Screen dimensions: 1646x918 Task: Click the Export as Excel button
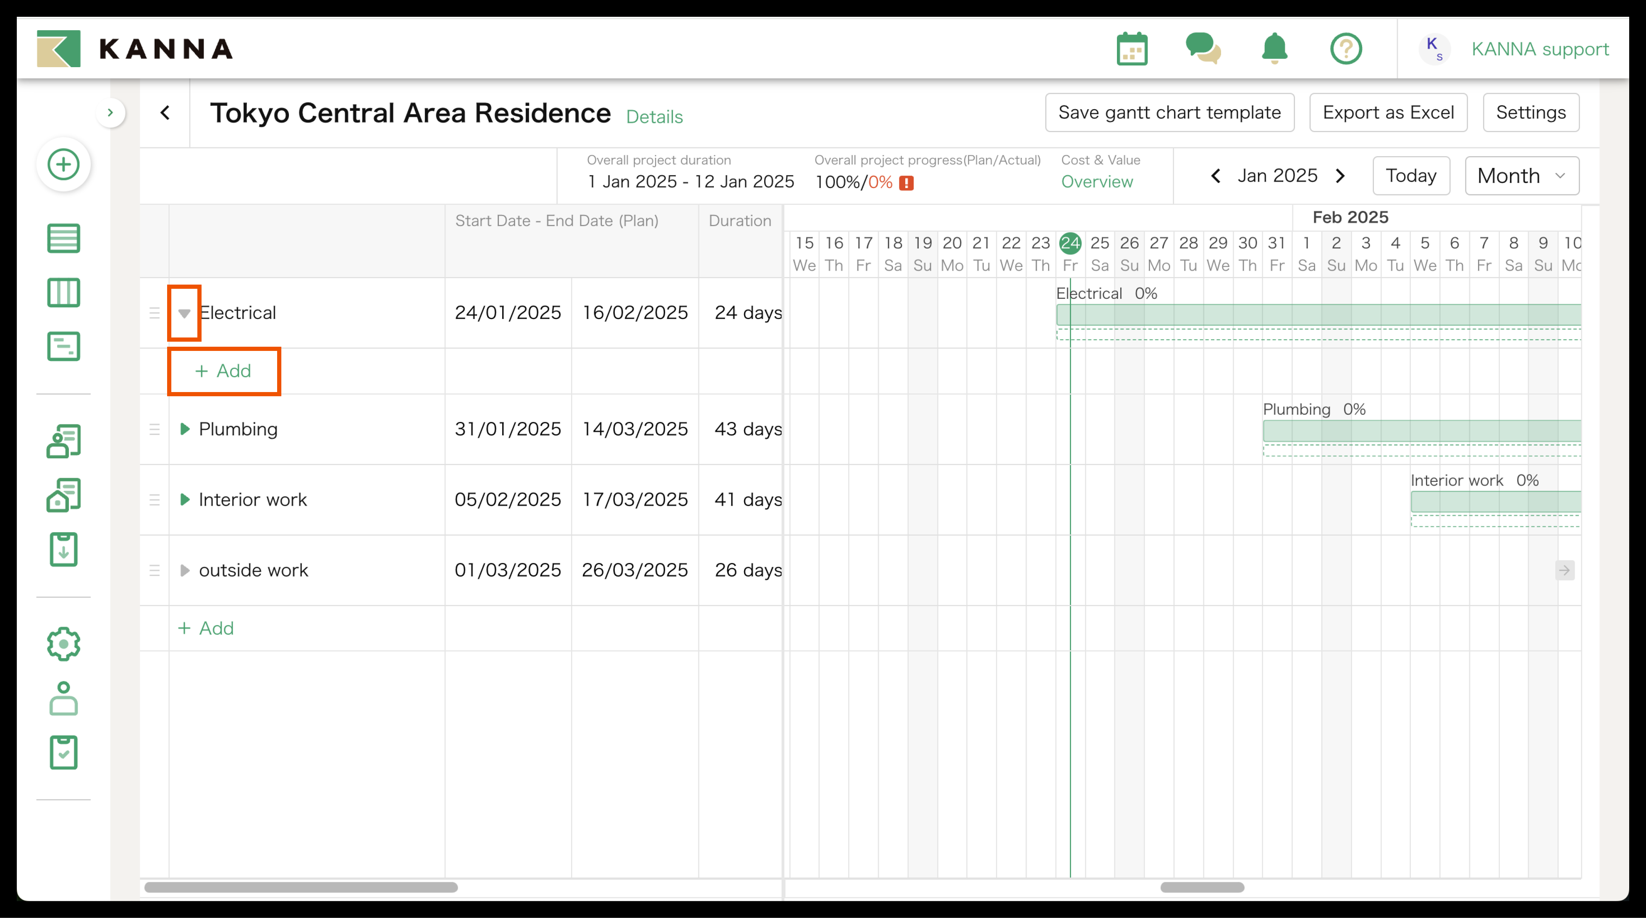click(x=1388, y=112)
